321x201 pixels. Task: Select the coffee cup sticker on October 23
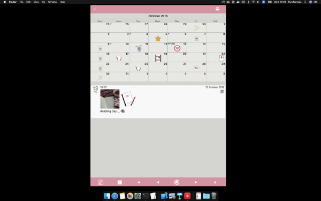100,68
